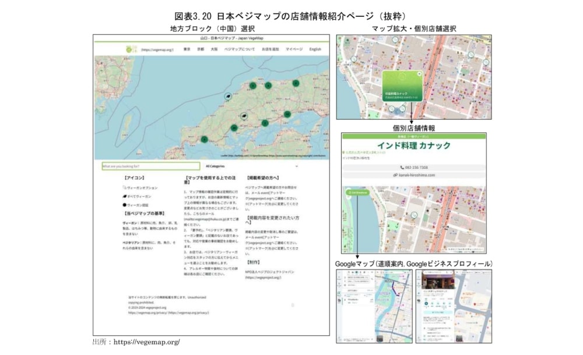Click the page title 山口 - 日本ベジマップ - Japan VegeMap

point(231,38)
